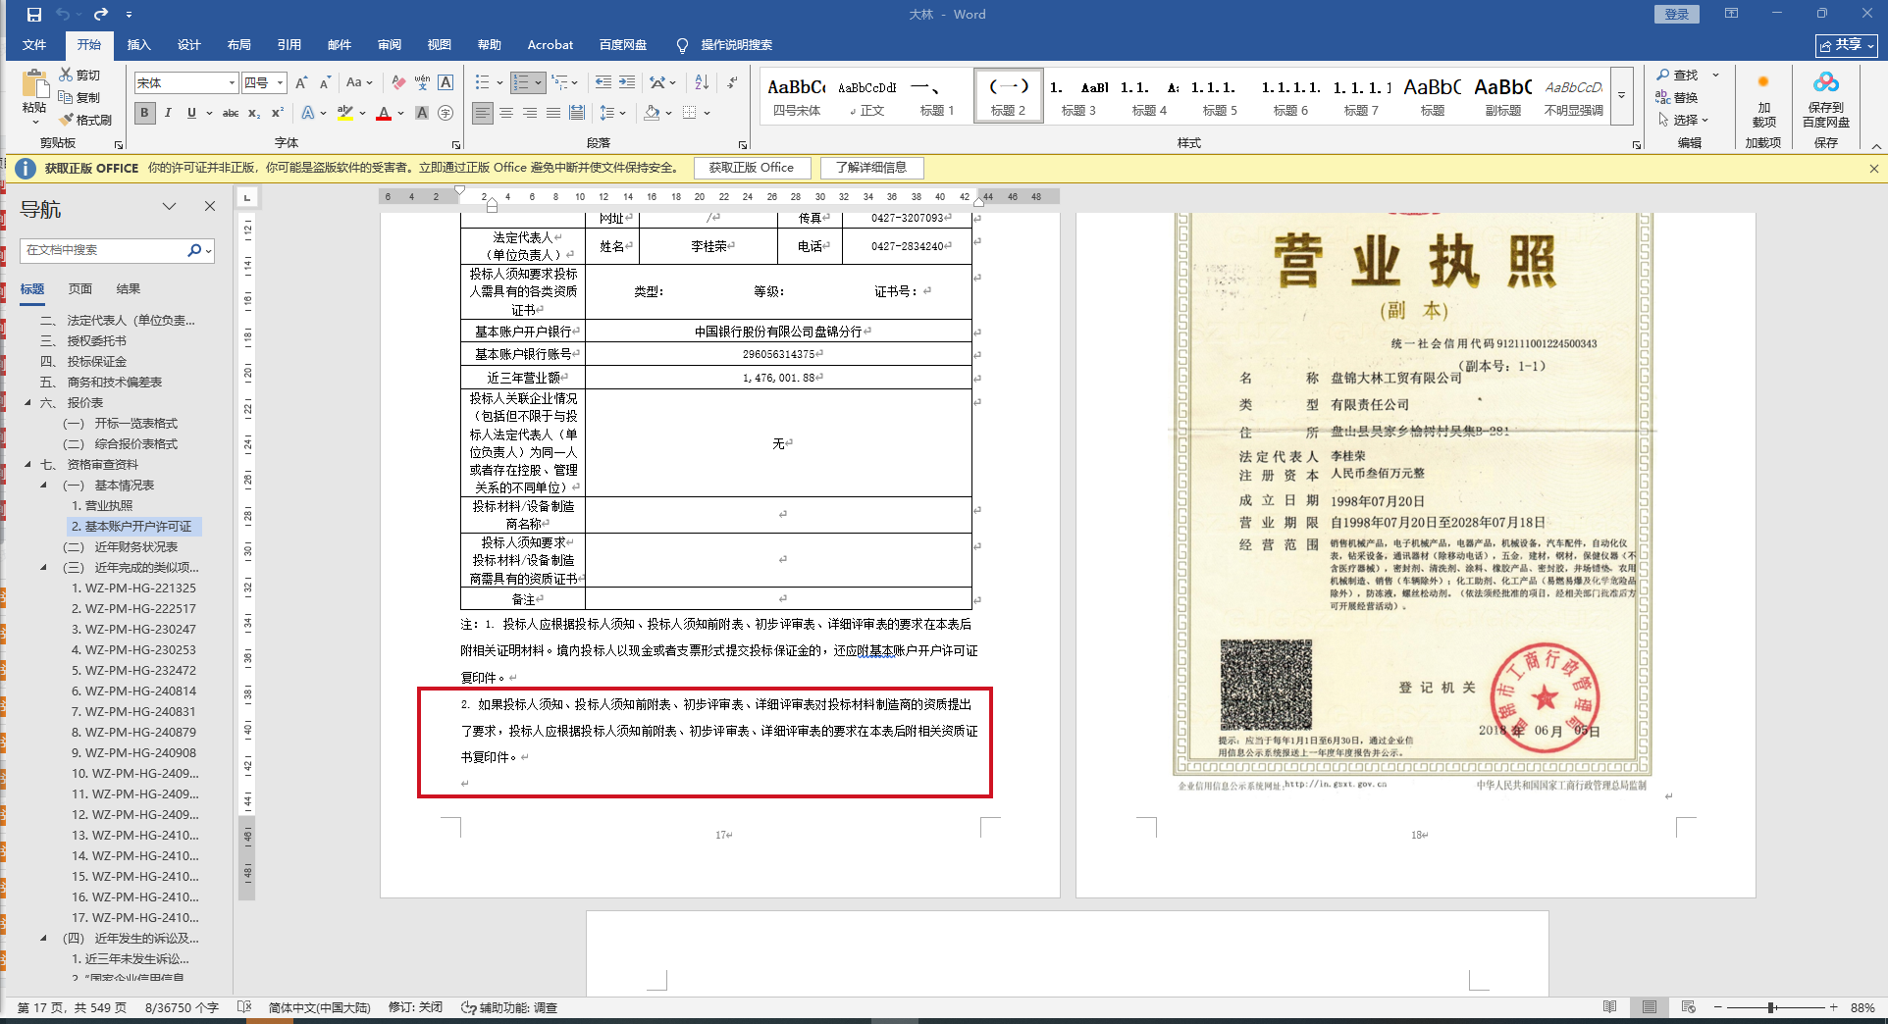Viewport: 1888px width, 1024px height.
Task: Open the 审阅 review tab
Action: (389, 45)
